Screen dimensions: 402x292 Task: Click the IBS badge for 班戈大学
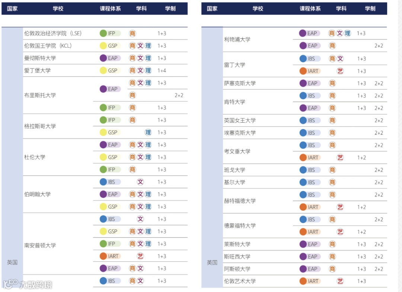tap(310, 170)
